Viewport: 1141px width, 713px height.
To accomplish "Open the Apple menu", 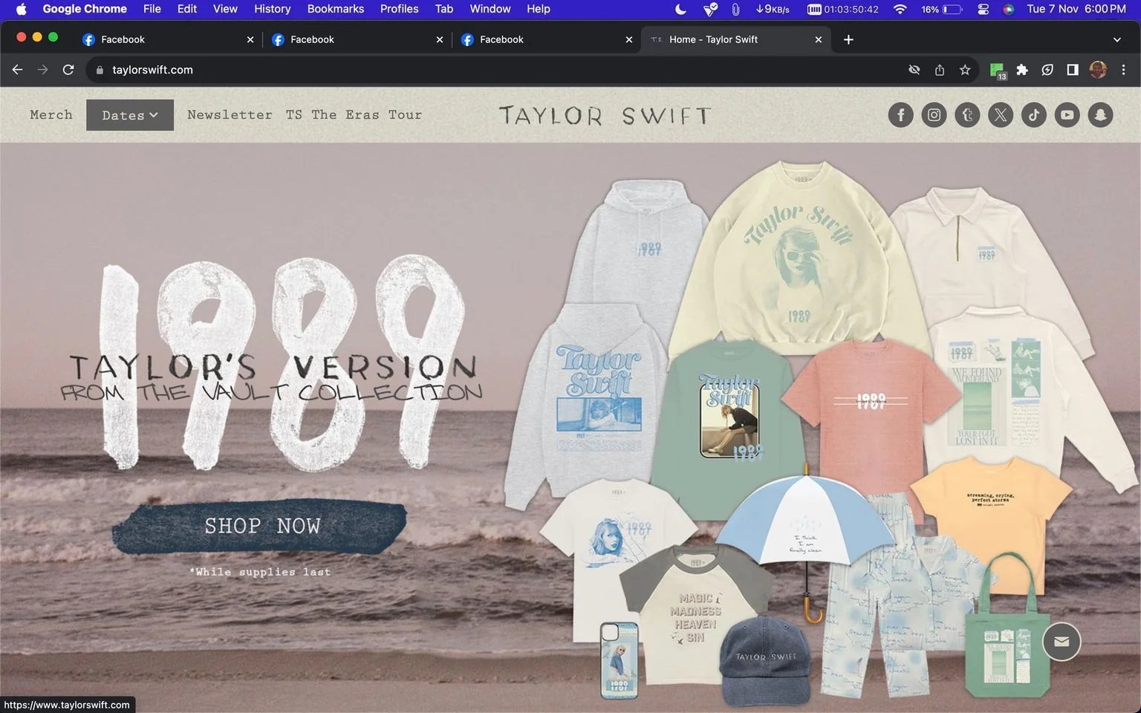I will pyautogui.click(x=21, y=9).
